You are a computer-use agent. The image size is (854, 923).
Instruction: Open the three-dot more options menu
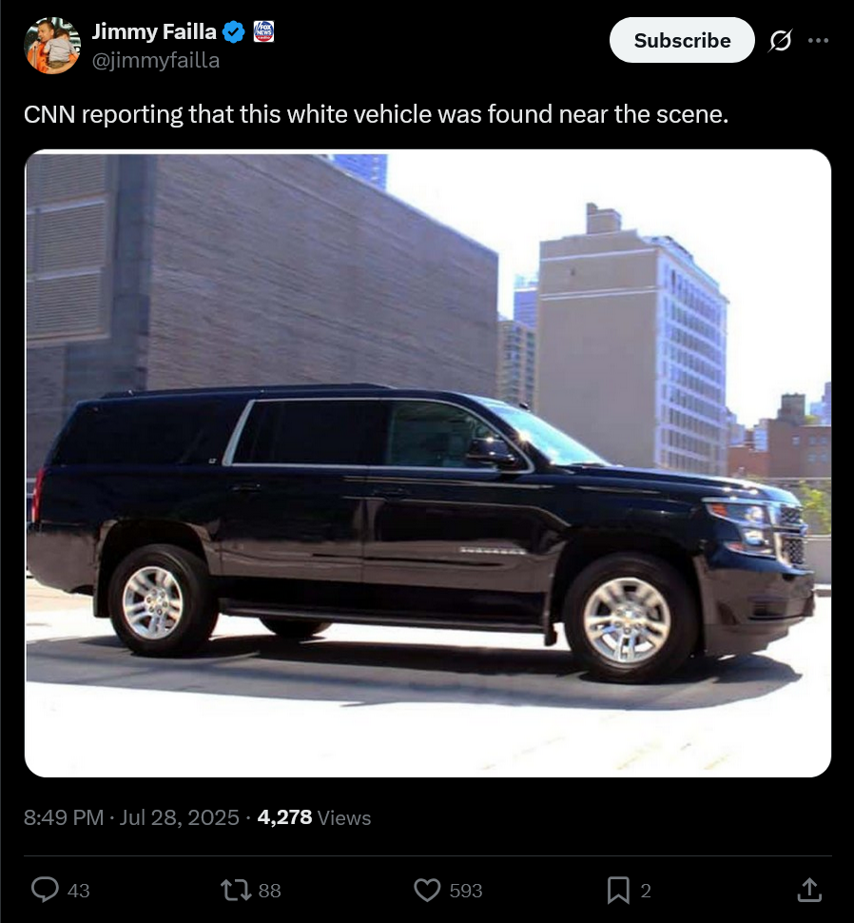(818, 40)
